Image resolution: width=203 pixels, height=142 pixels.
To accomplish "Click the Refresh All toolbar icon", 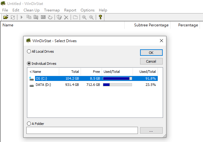I will [13, 17].
